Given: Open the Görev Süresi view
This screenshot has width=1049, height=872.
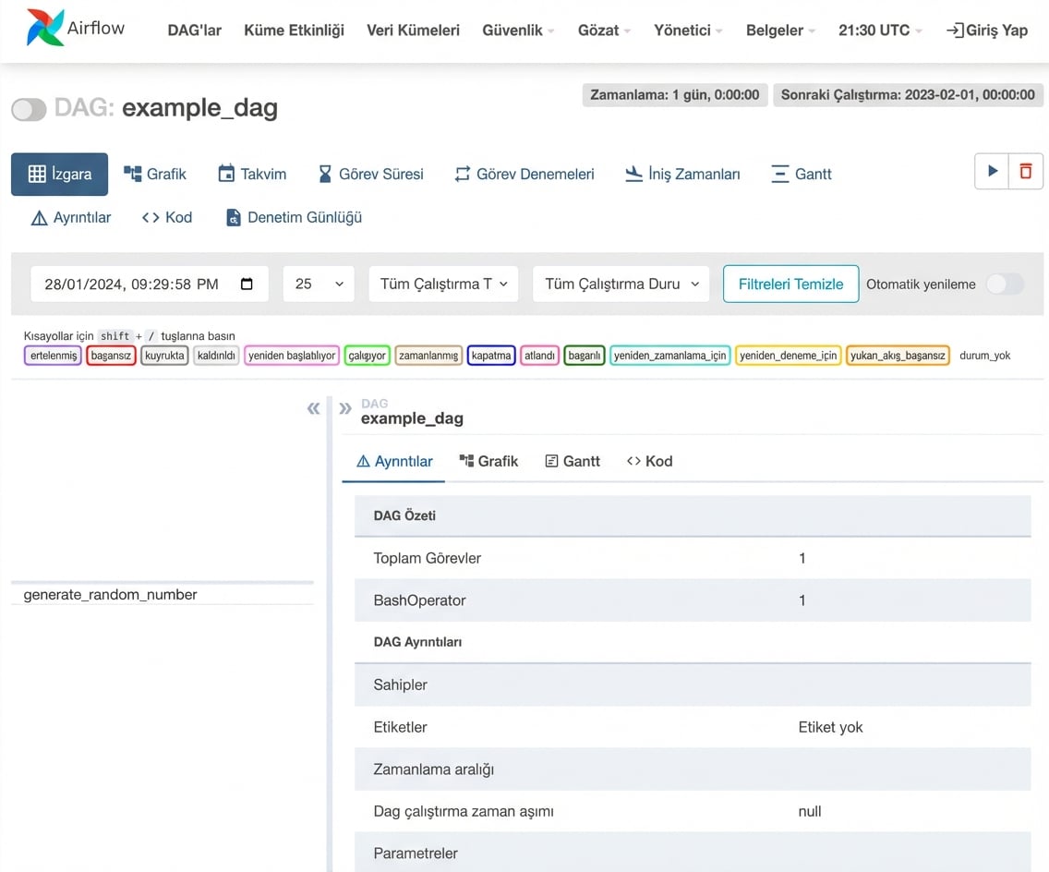Looking at the screenshot, I should click(370, 174).
